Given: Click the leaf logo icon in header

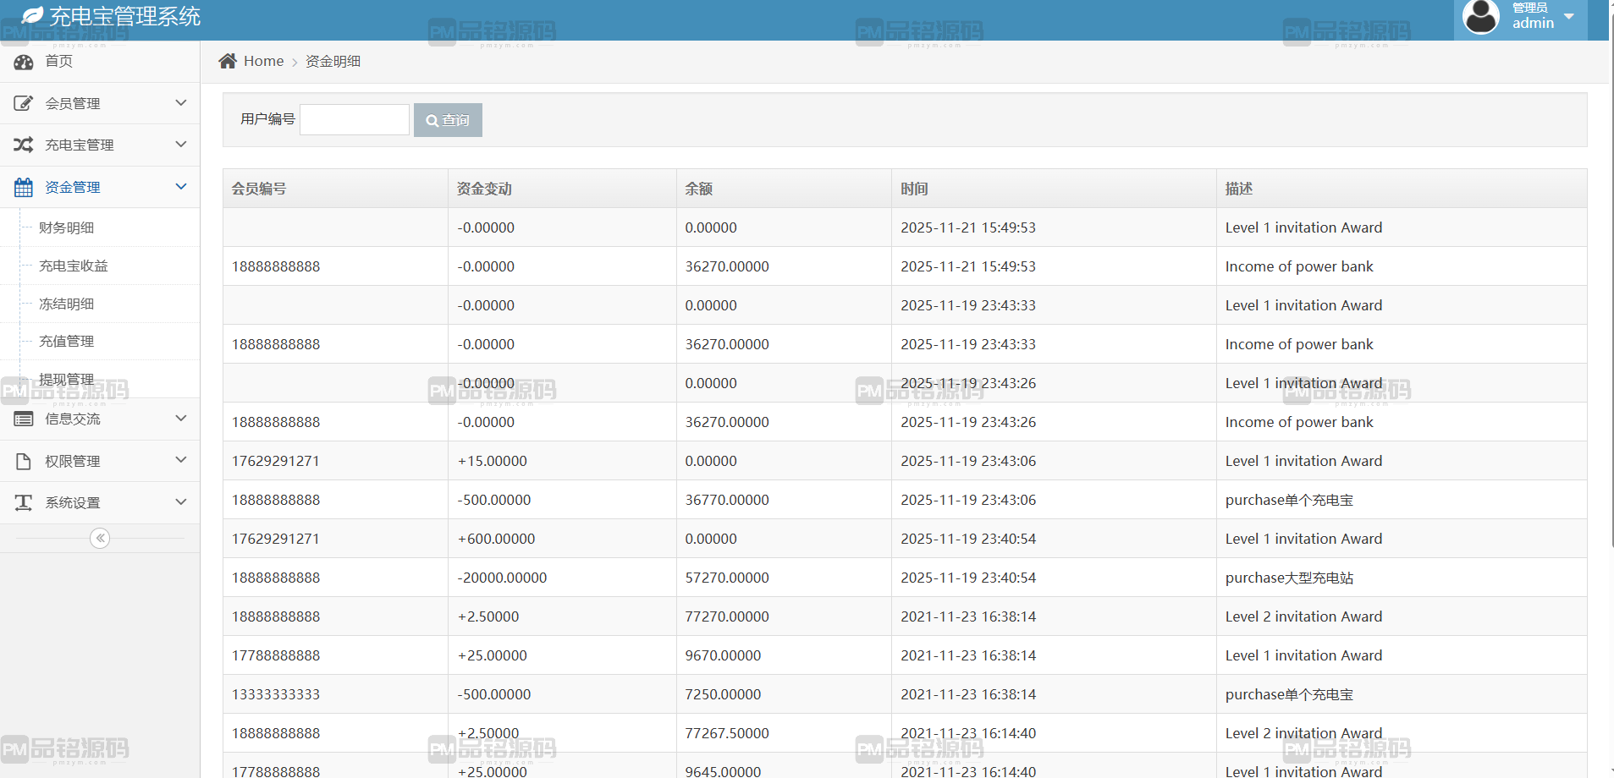Looking at the screenshot, I should click(x=32, y=15).
